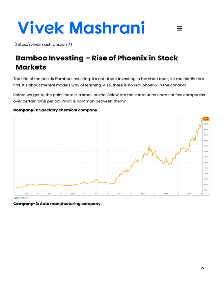The width and height of the screenshot is (223, 298).
Task: Select the 2016 marker on time axis
Action: click(166, 194)
